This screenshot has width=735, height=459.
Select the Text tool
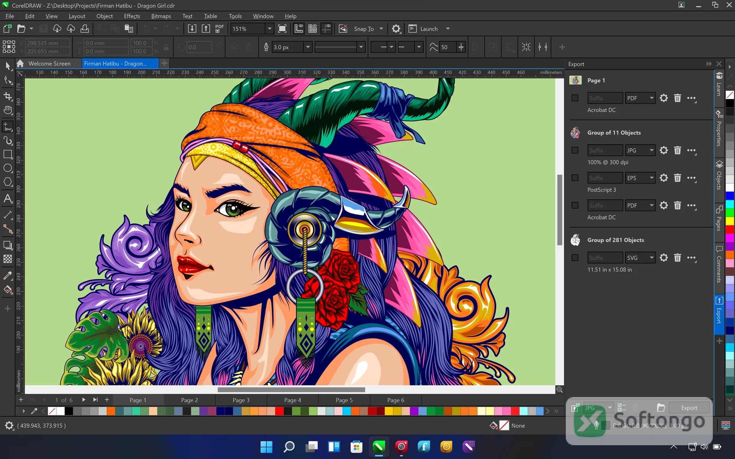tap(8, 199)
